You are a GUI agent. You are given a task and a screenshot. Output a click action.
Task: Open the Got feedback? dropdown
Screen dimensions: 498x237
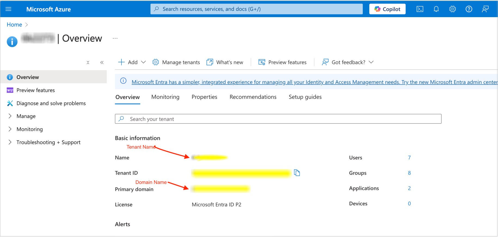348,62
